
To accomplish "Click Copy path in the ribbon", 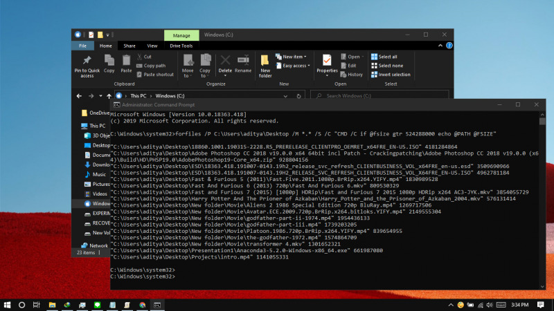I will coord(151,66).
